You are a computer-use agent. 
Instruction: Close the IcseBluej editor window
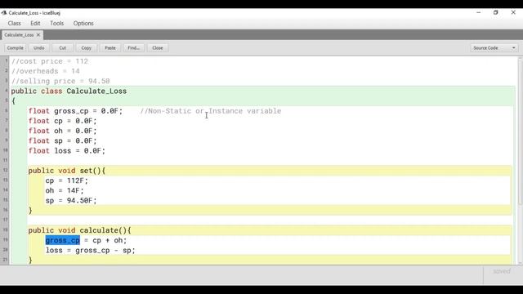pos(513,13)
